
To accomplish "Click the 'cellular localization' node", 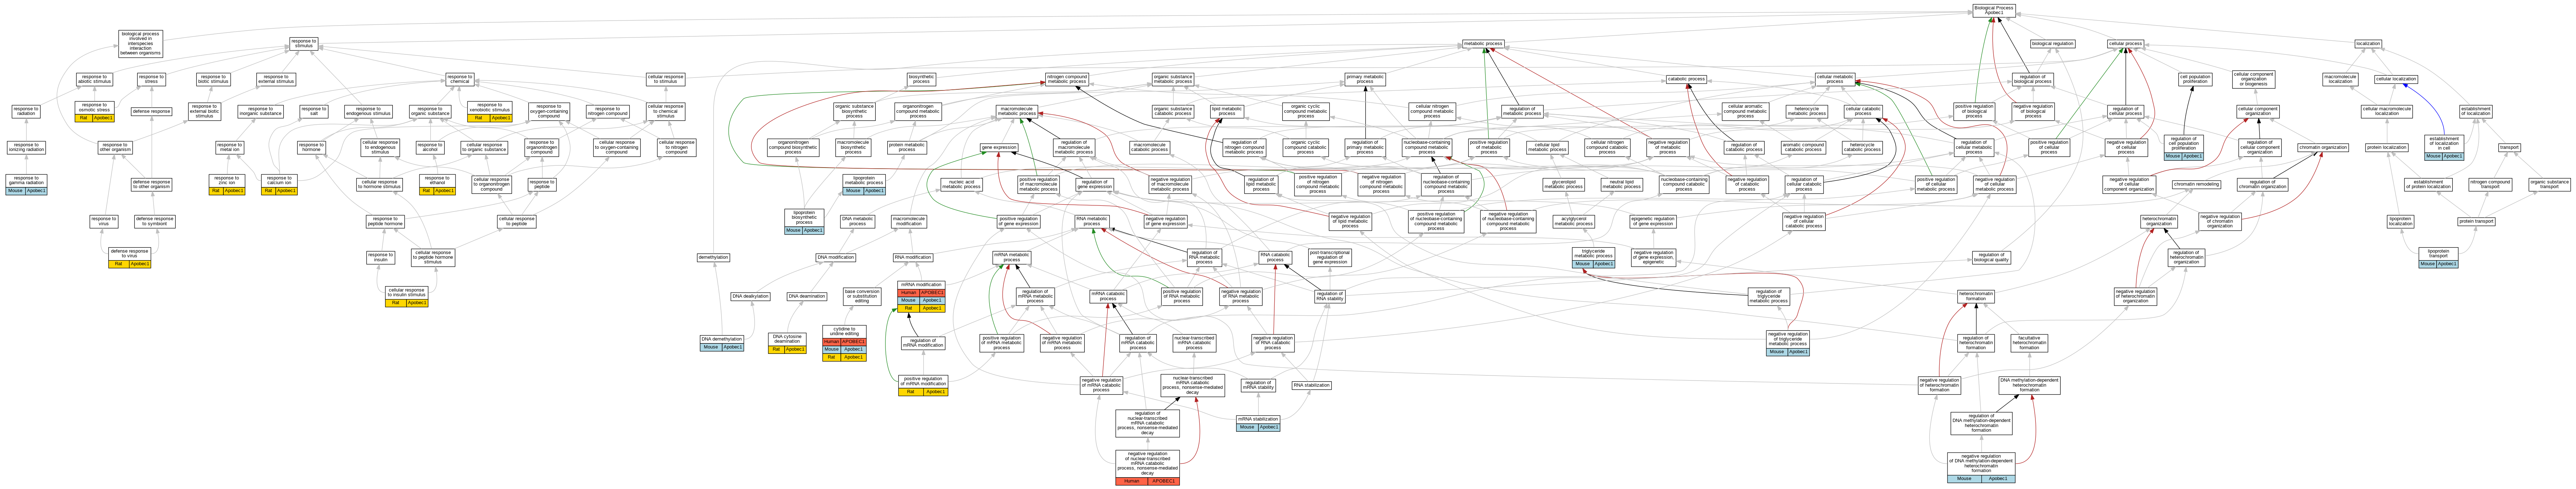I will pos(2396,79).
